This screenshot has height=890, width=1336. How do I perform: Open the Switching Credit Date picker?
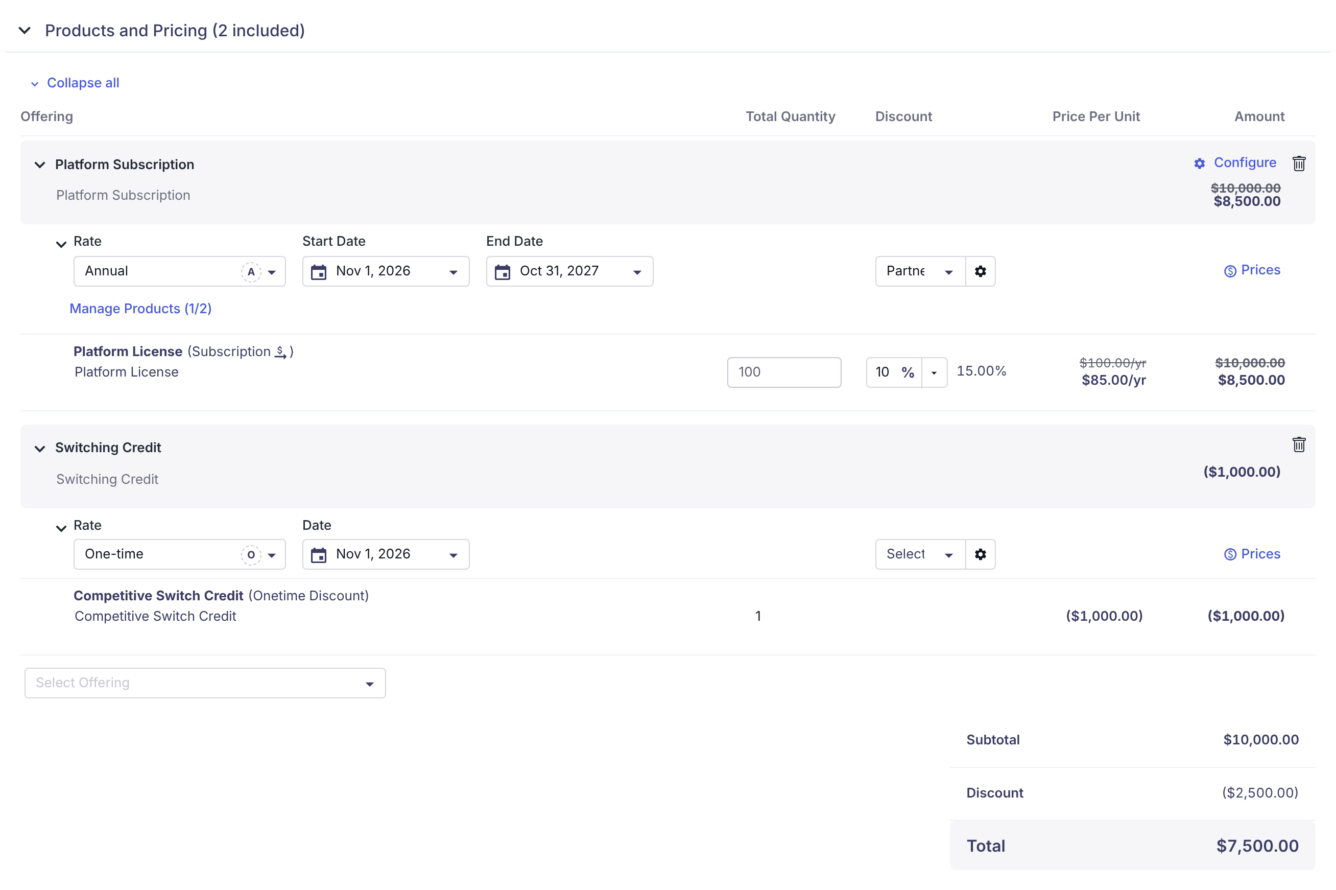pyautogui.click(x=386, y=554)
